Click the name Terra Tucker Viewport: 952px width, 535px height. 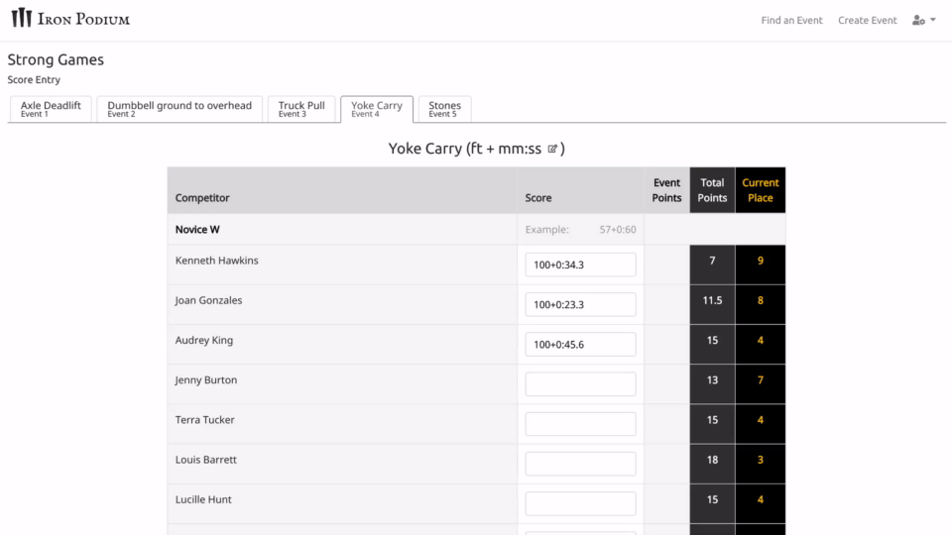[204, 420]
